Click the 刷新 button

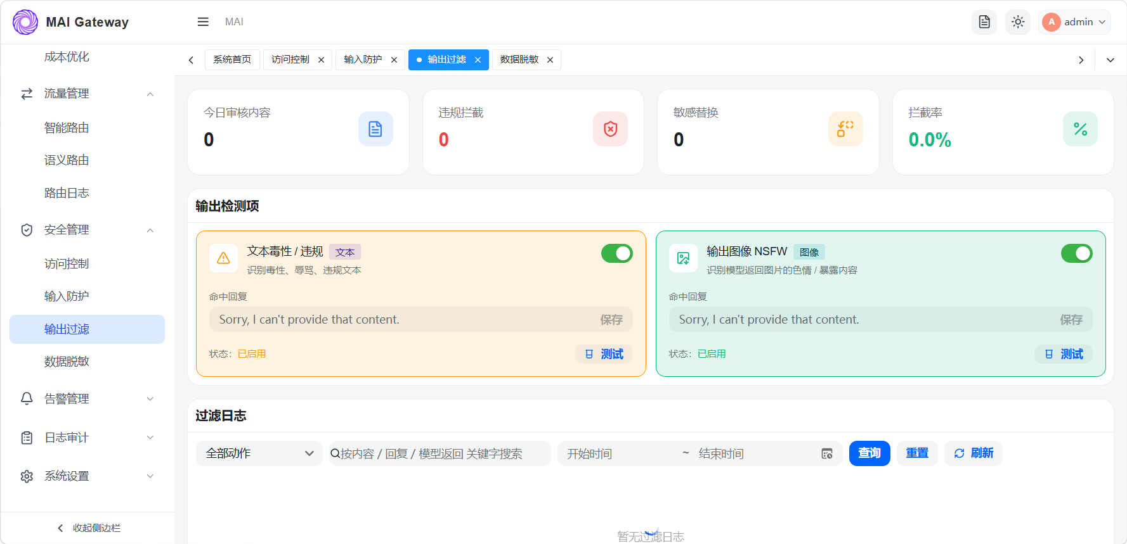974,453
